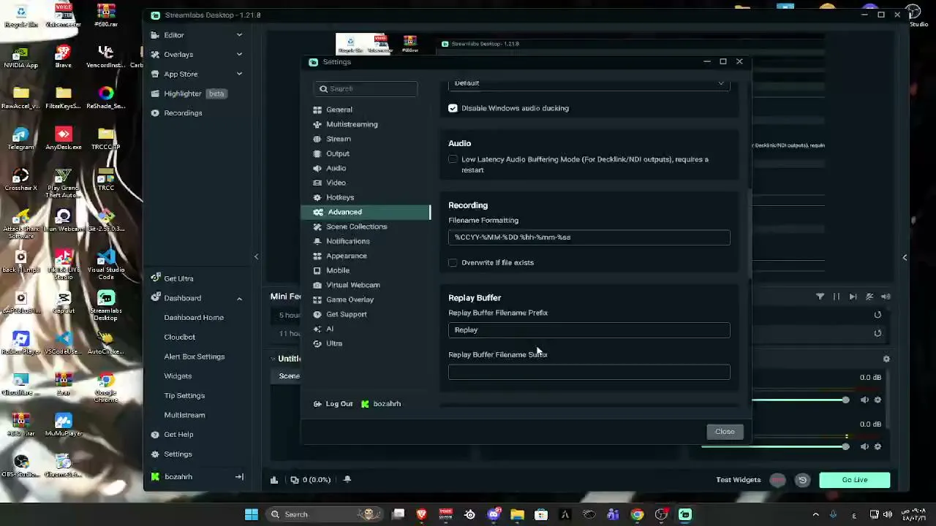The image size is (936, 526).
Task: Open the Default dropdown at top
Action: pyautogui.click(x=589, y=83)
